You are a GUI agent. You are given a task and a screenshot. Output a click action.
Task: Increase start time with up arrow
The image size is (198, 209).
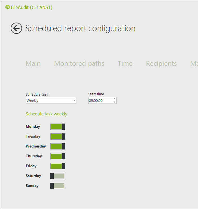pyautogui.click(x=114, y=99)
